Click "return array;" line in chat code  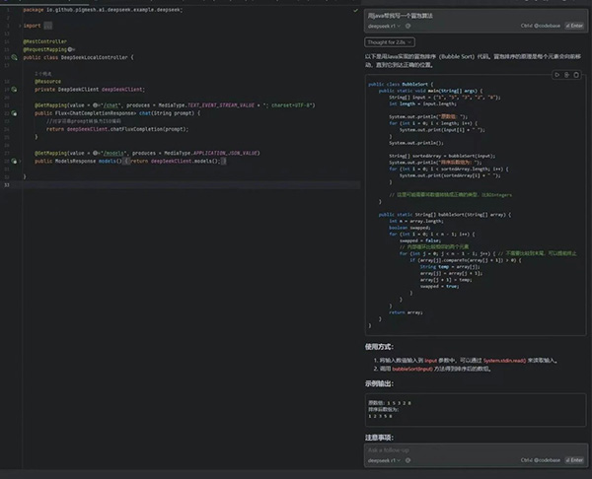point(406,312)
